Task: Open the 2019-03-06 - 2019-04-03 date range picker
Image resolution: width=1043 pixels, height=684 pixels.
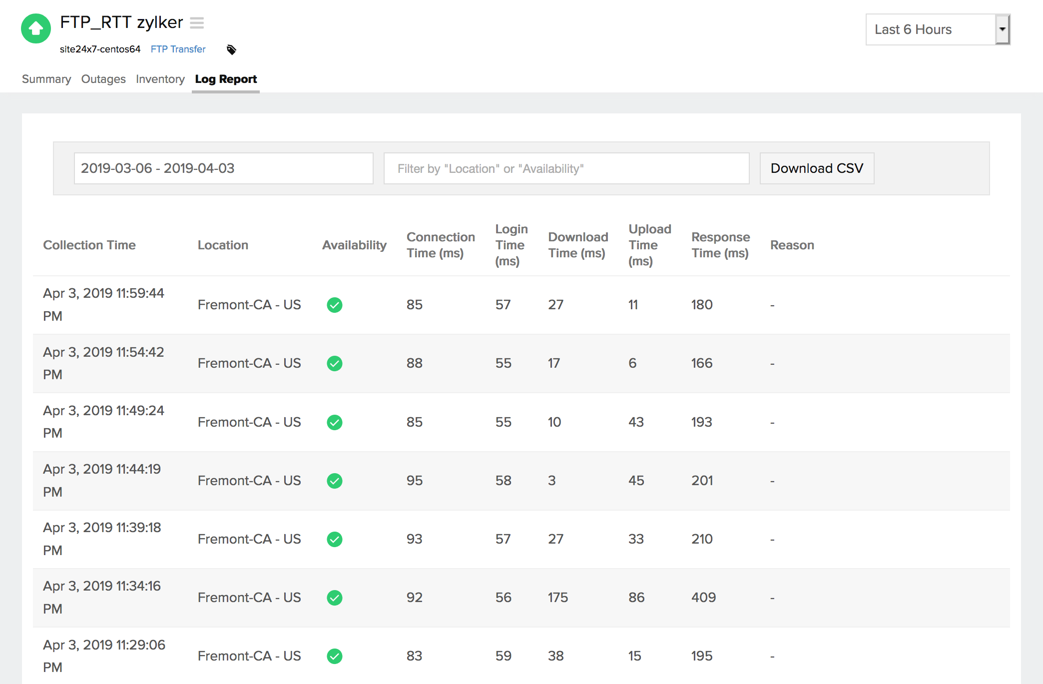Action: [x=223, y=168]
